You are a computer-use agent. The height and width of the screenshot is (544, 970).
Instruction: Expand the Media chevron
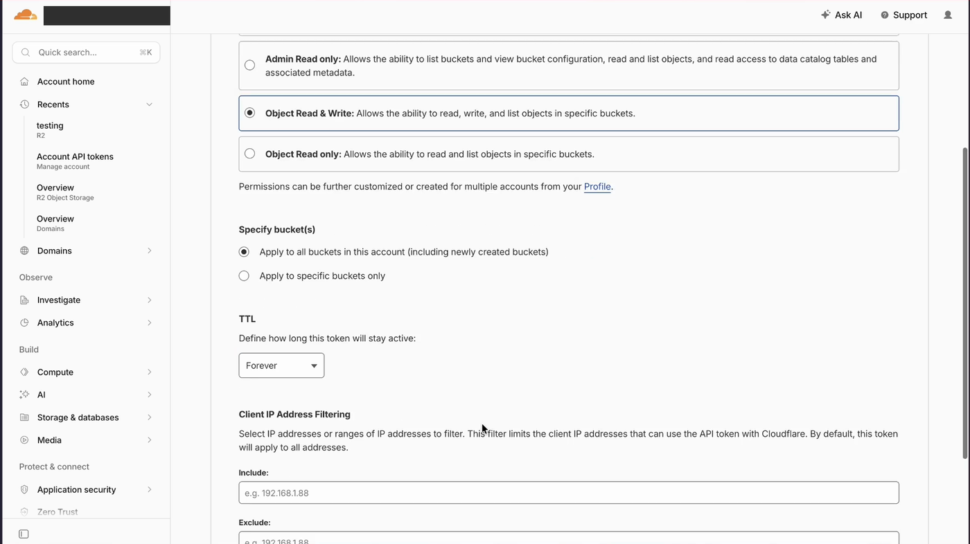[x=149, y=440]
